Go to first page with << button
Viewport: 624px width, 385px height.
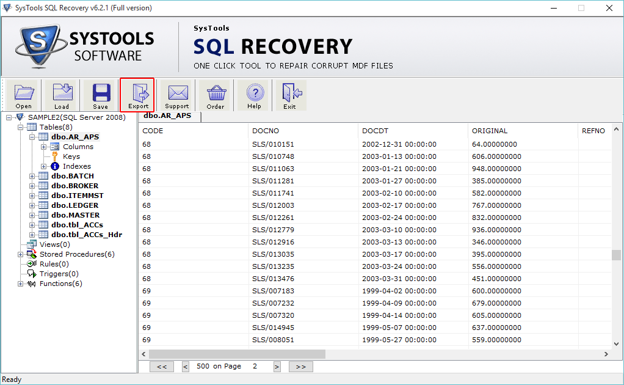[x=161, y=366]
